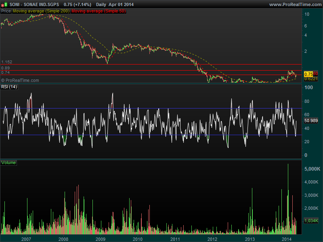This screenshot has width=323, height=242.
Task: Select the 0.89 horizontal line label
Action: (x=5, y=68)
